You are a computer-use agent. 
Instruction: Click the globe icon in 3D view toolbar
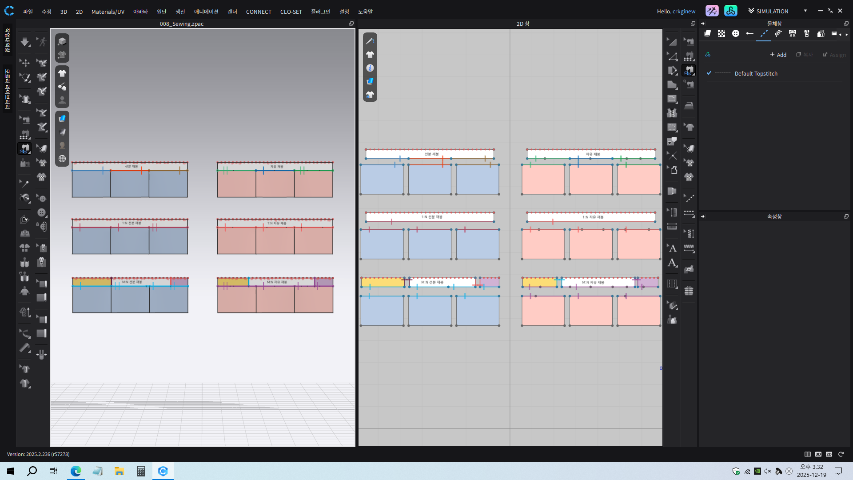pyautogui.click(x=62, y=159)
